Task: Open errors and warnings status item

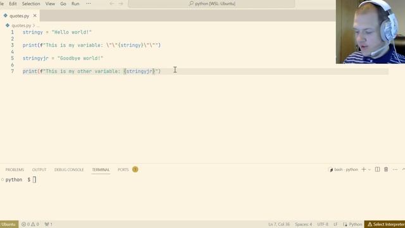Action: point(30,224)
